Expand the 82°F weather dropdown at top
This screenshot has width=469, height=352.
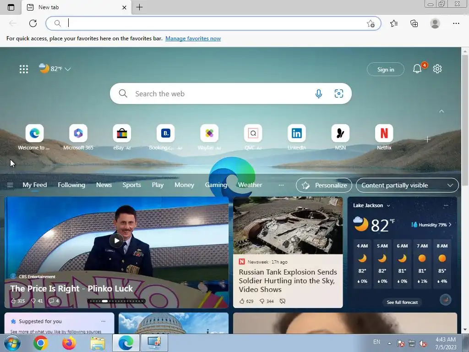pos(68,69)
